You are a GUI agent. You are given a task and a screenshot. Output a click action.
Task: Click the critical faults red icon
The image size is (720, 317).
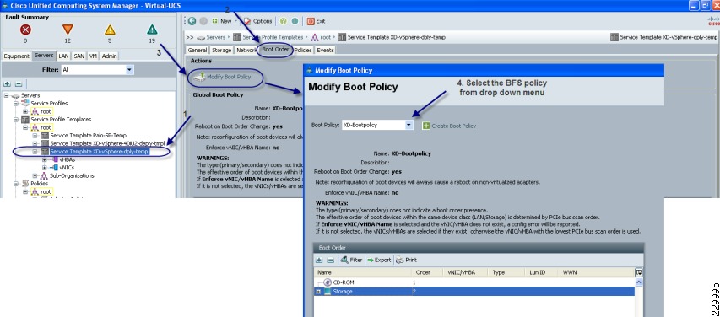point(25,30)
